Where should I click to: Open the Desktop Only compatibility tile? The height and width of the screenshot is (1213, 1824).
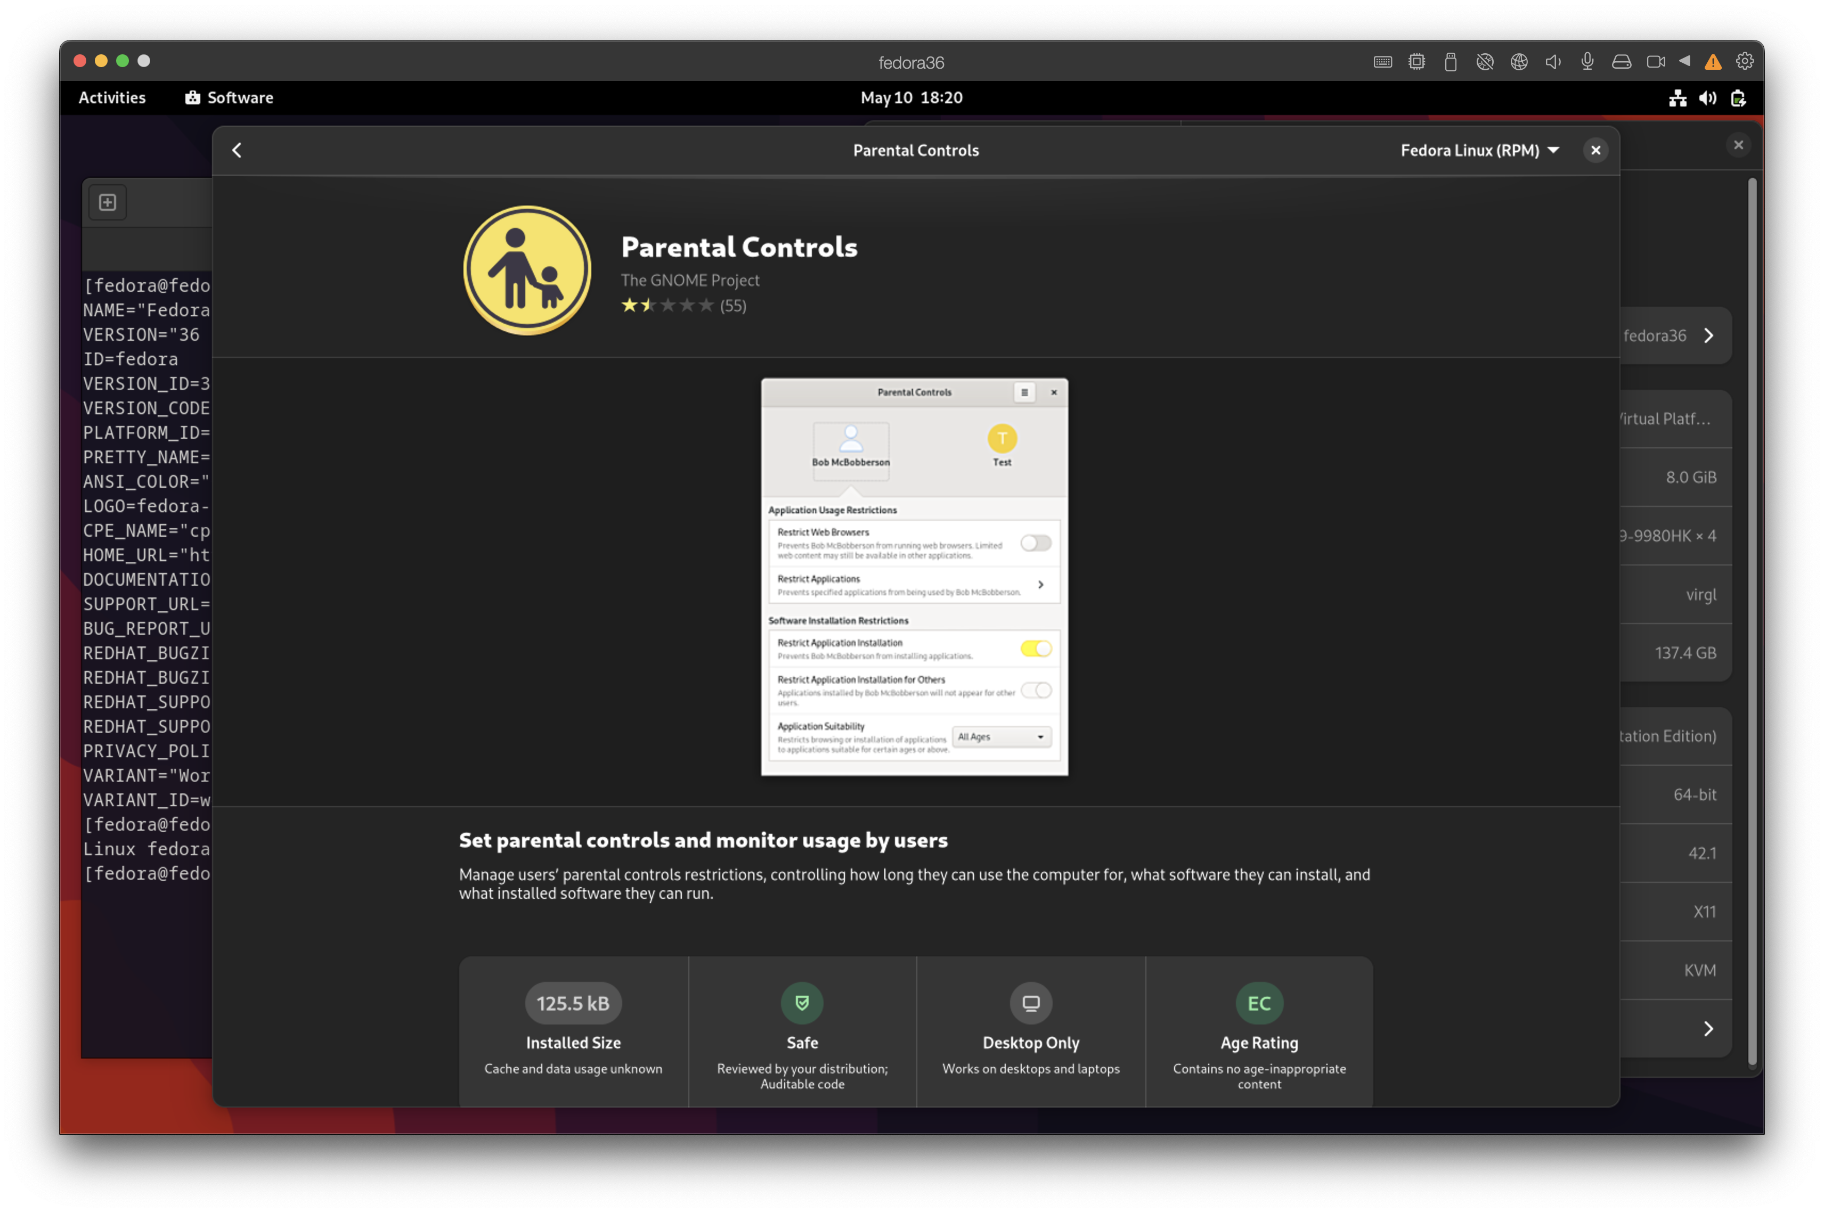coord(1031,1032)
